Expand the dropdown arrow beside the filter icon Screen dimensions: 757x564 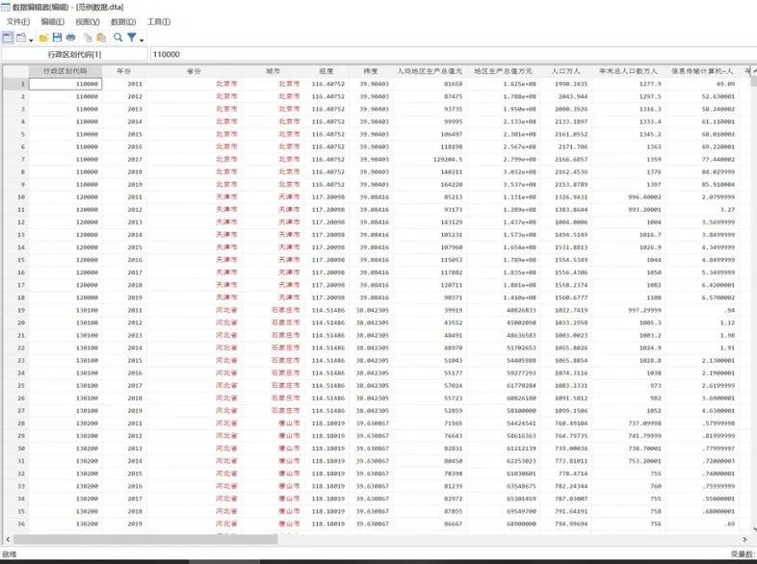pos(142,38)
